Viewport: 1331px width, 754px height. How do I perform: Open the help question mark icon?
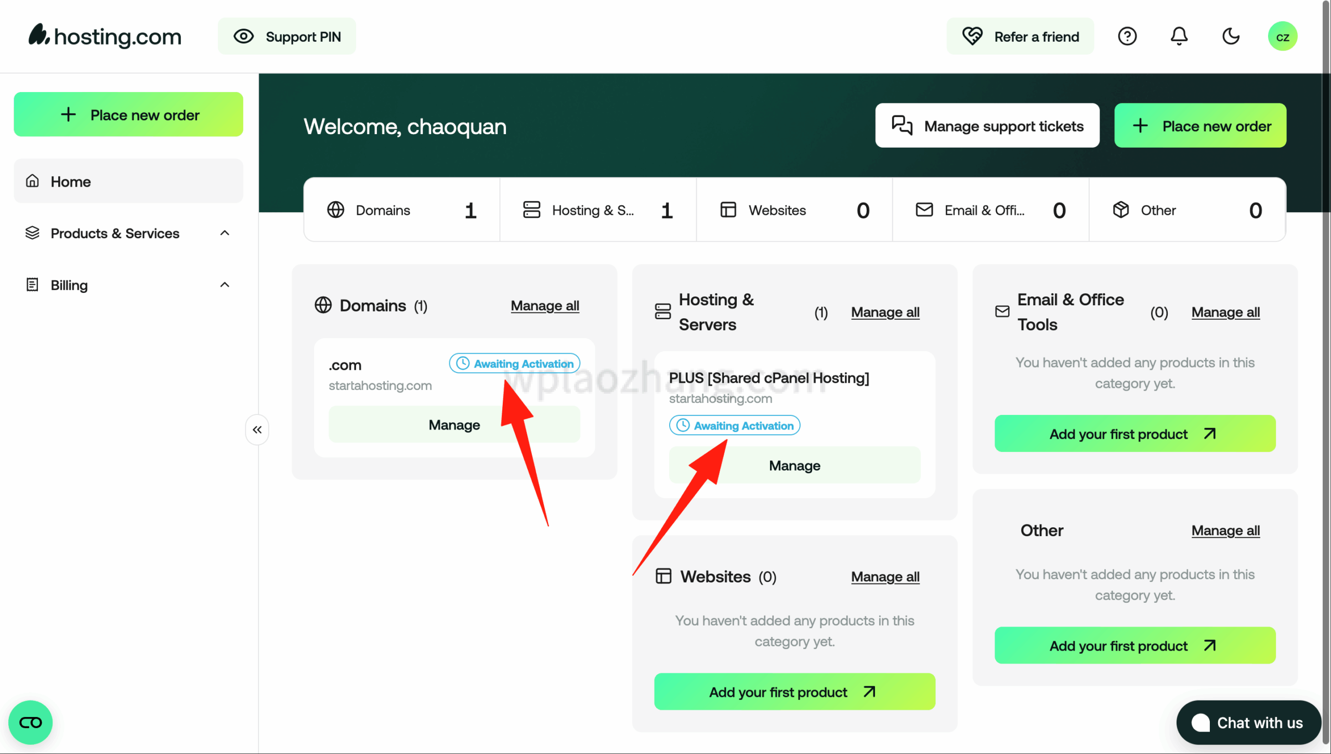(x=1127, y=36)
